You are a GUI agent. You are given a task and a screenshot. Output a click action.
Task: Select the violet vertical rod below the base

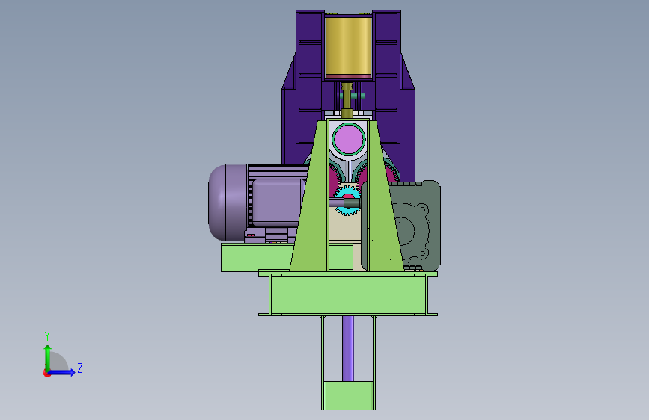(348, 348)
